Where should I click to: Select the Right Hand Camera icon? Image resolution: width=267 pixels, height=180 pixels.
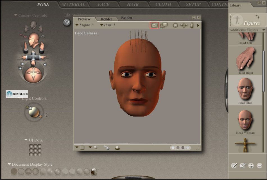click(x=40, y=29)
